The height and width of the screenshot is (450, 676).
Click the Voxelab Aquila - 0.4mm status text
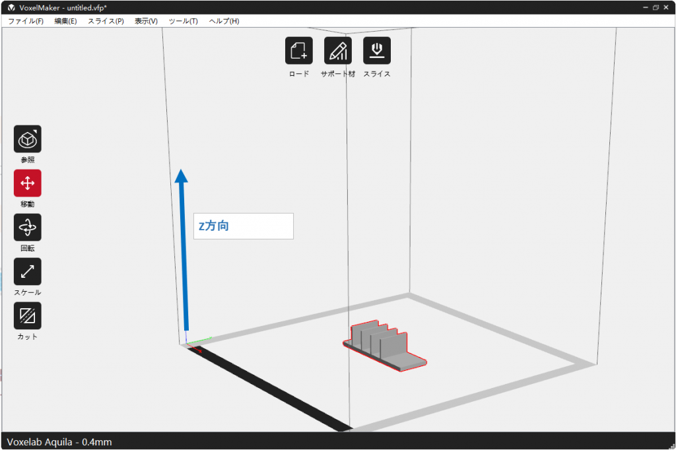[59, 442]
